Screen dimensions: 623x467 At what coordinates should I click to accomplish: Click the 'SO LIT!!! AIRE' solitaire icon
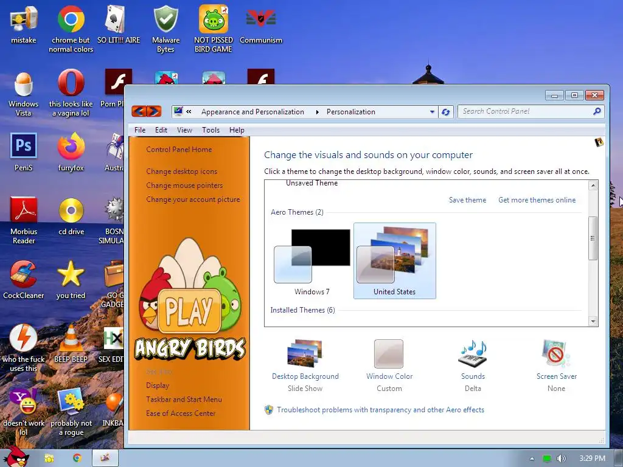click(119, 24)
